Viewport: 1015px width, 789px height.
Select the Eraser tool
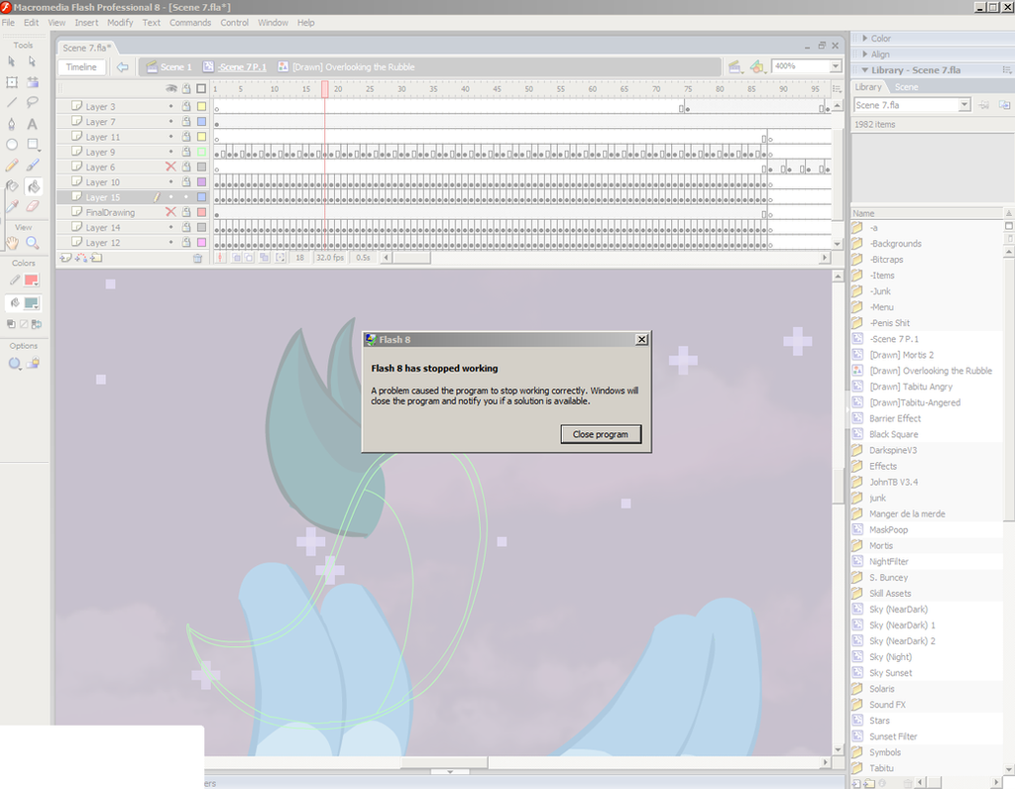click(x=33, y=206)
